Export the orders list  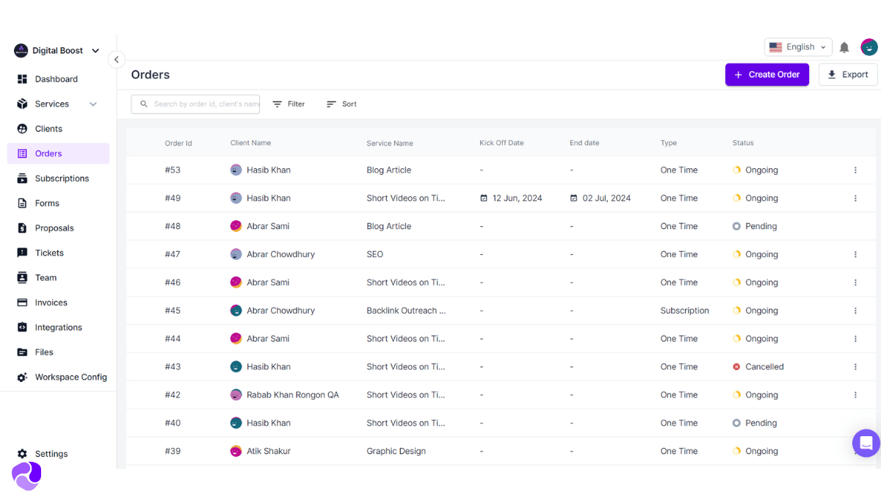coord(848,74)
